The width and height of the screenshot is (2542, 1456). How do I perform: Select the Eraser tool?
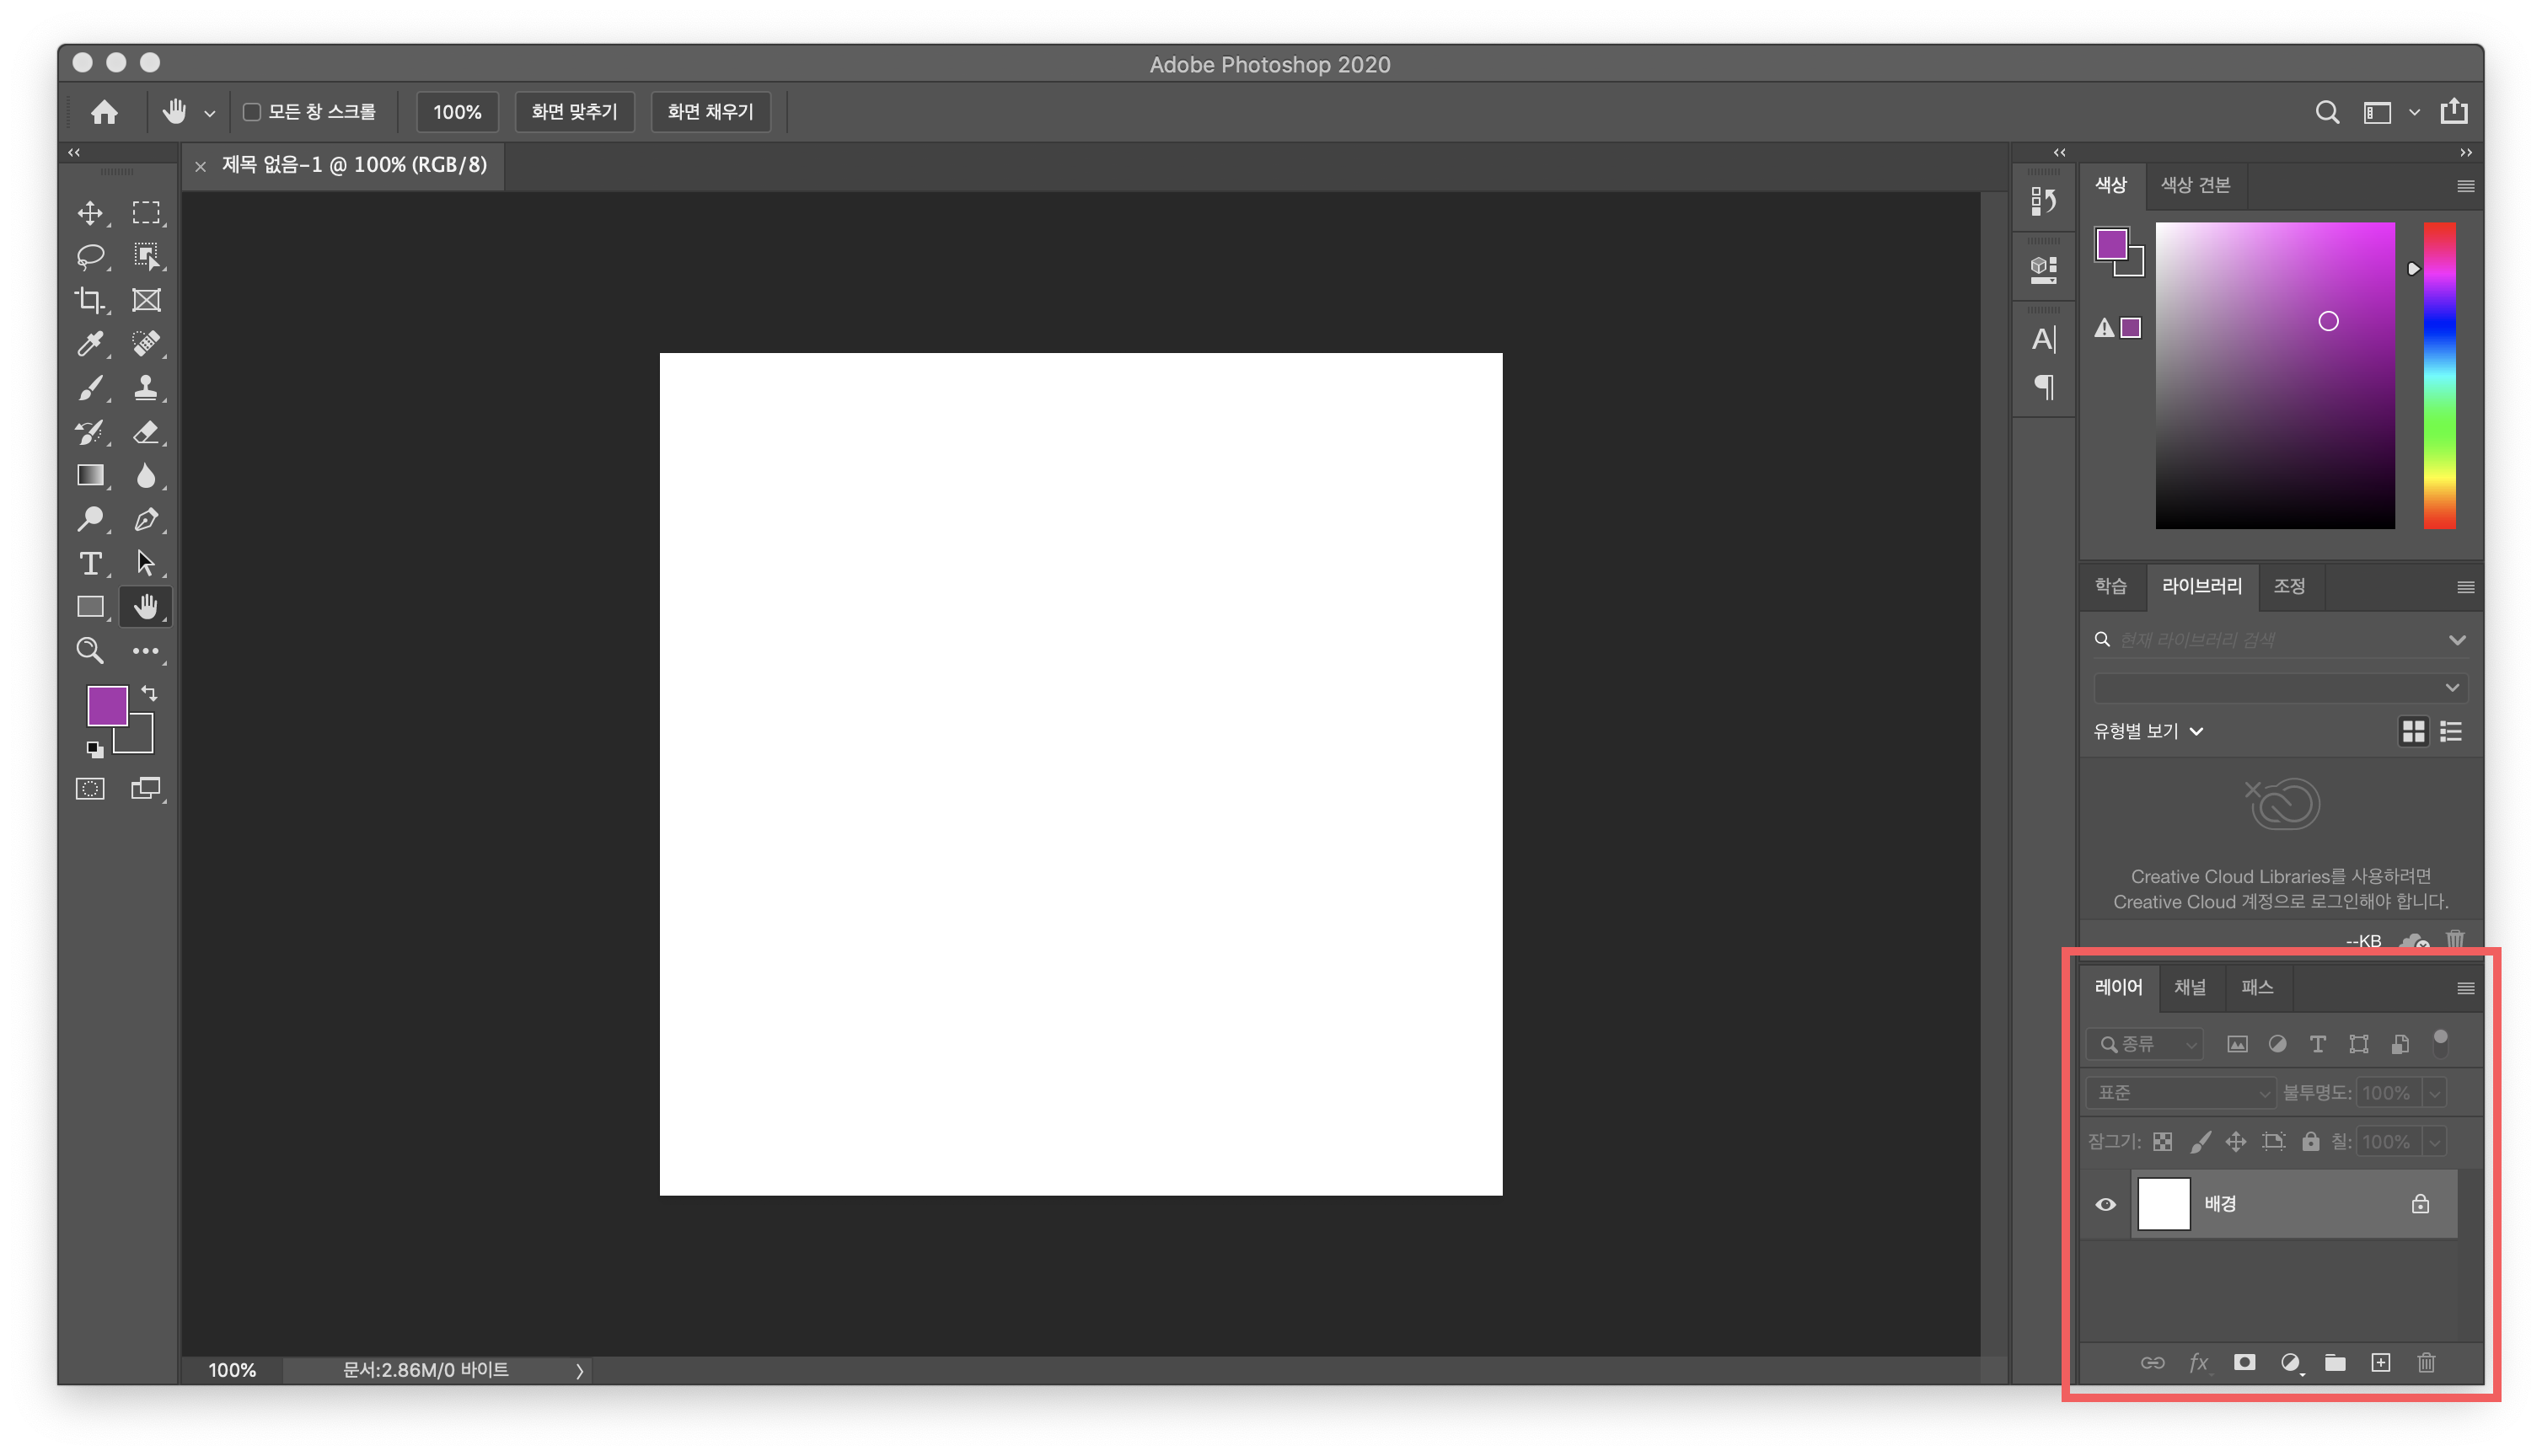[x=146, y=432]
